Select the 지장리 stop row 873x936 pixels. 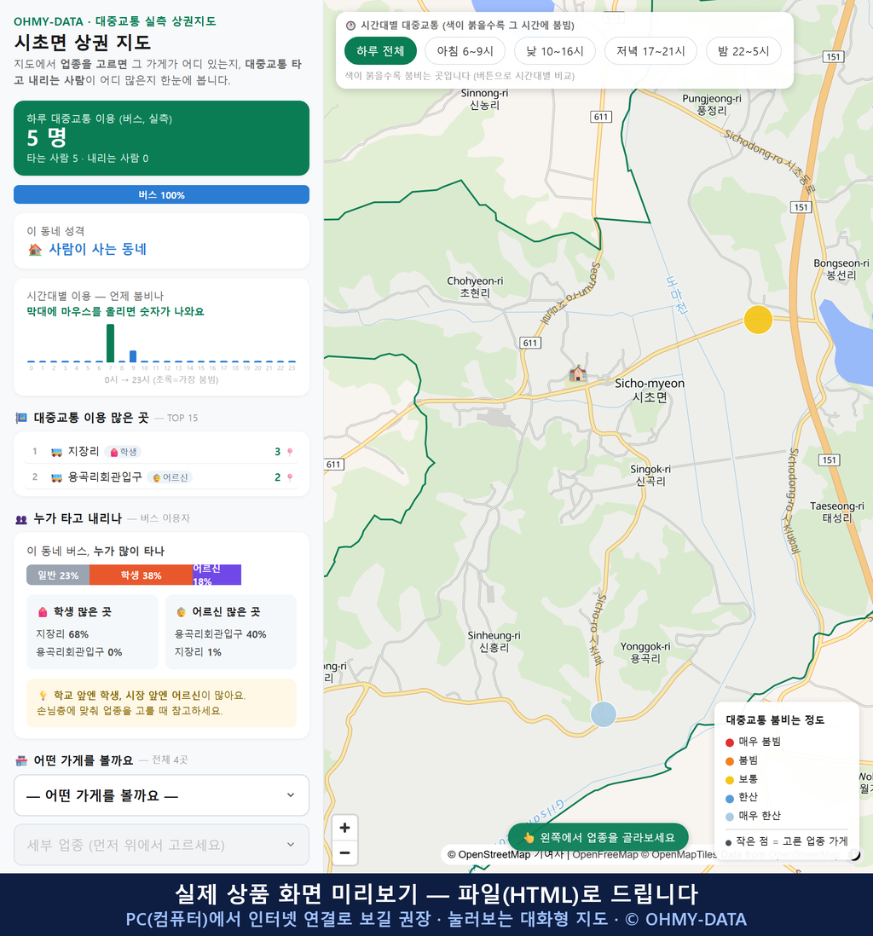tap(161, 451)
